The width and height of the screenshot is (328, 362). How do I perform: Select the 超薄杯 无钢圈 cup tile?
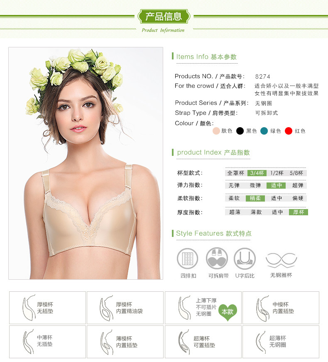point(281,342)
